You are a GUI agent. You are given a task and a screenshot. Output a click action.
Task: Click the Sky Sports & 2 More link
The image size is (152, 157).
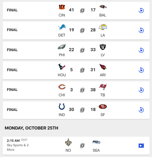coord(18,147)
